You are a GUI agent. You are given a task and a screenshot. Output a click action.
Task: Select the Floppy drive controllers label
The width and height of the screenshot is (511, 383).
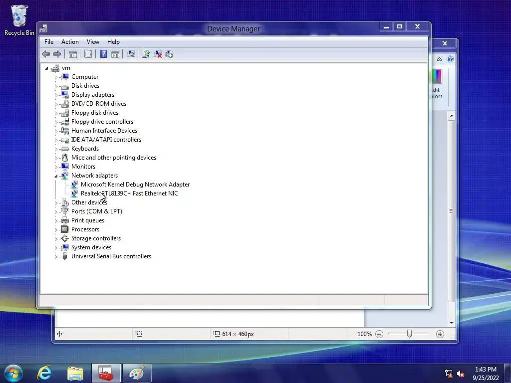(102, 122)
